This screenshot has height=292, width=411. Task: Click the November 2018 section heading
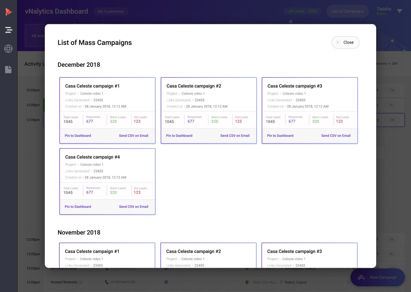click(79, 232)
